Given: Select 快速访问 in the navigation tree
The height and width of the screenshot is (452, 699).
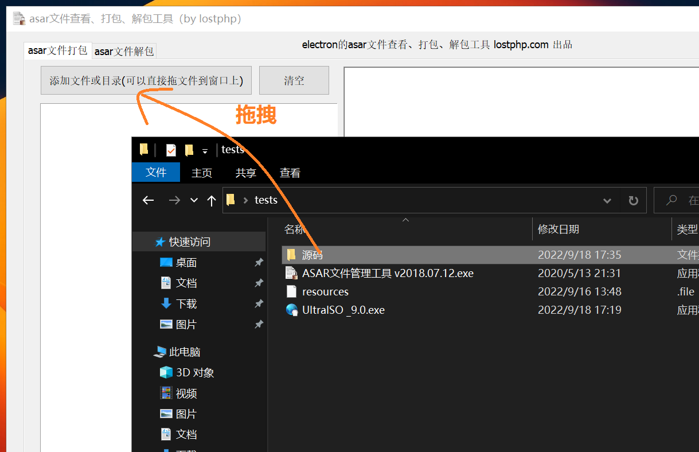Looking at the screenshot, I should [x=199, y=242].
